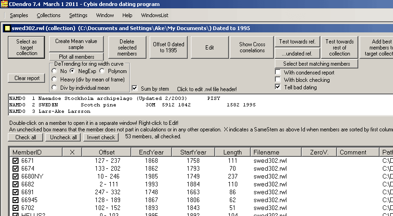Select the No detrending radio button

click(54, 71)
